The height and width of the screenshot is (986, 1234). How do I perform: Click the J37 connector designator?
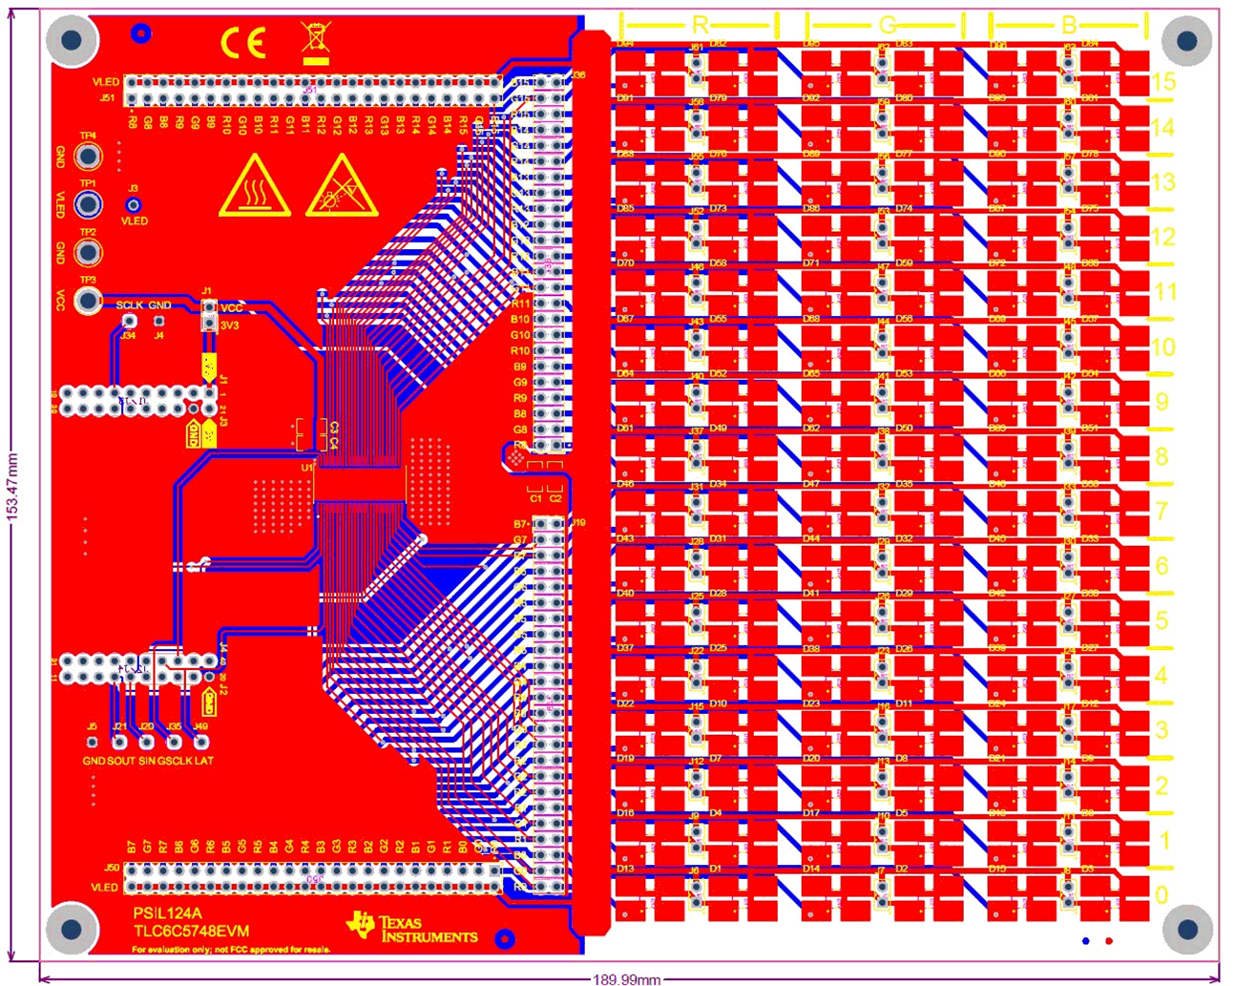tap(697, 431)
